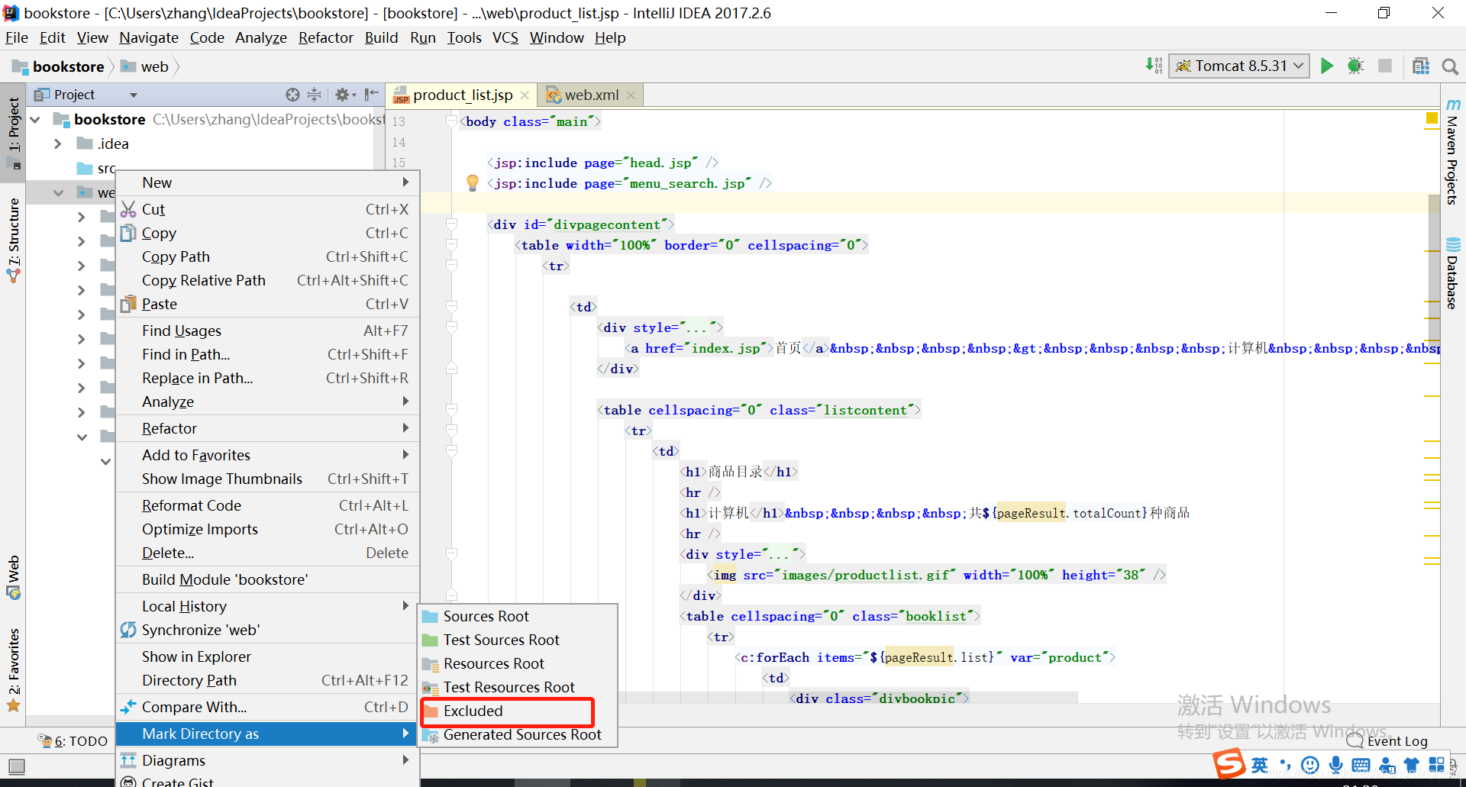1466x787 pixels.
Task: Open the Database side panel
Action: point(1453,273)
